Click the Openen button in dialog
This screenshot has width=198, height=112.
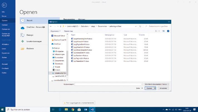coord(149,88)
